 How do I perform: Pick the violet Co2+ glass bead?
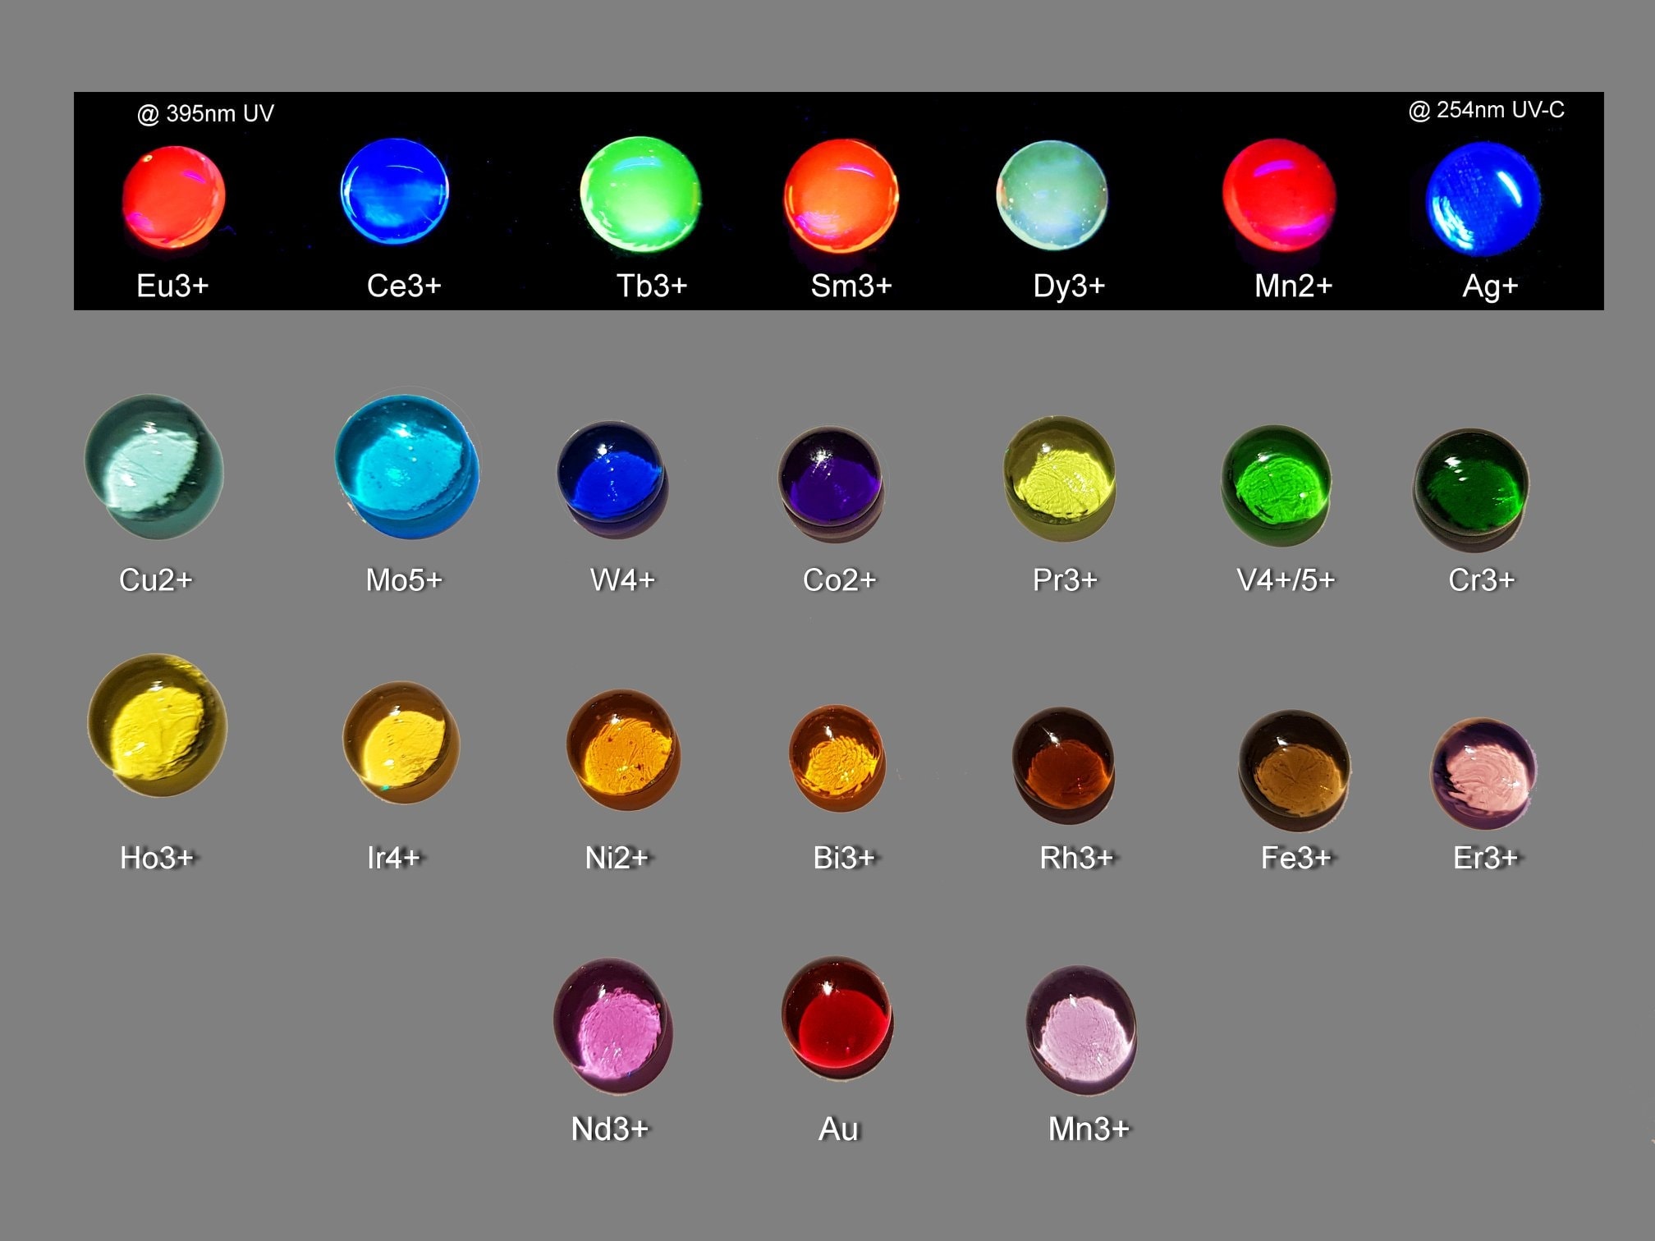831,483
